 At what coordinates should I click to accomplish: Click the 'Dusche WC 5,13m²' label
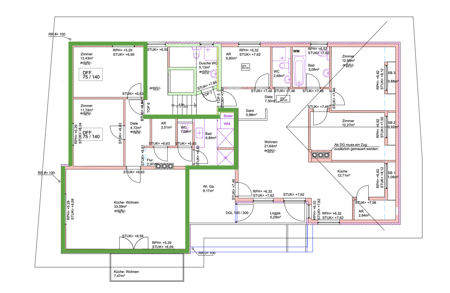(208, 65)
